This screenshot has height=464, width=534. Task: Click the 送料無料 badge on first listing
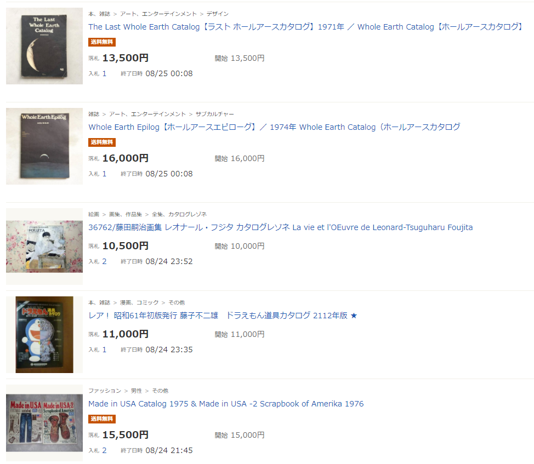coord(102,42)
